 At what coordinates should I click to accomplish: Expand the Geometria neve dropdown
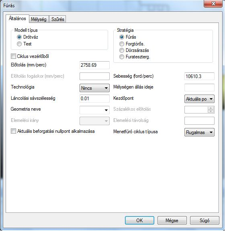point(94,110)
